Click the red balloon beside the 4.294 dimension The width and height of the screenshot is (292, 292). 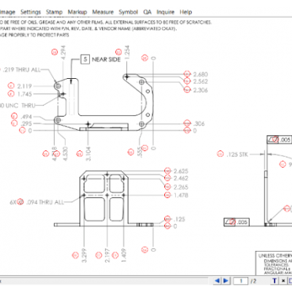click(x=55, y=52)
